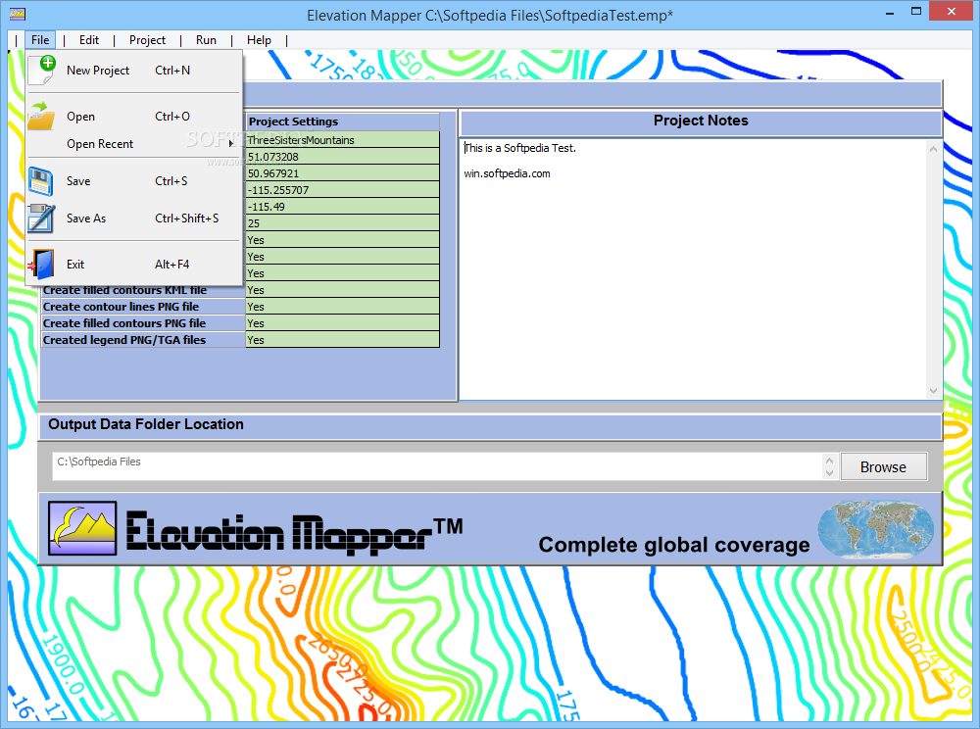This screenshot has width=980, height=729.
Task: Maximize the Elevation Mapper window
Action: click(x=916, y=12)
